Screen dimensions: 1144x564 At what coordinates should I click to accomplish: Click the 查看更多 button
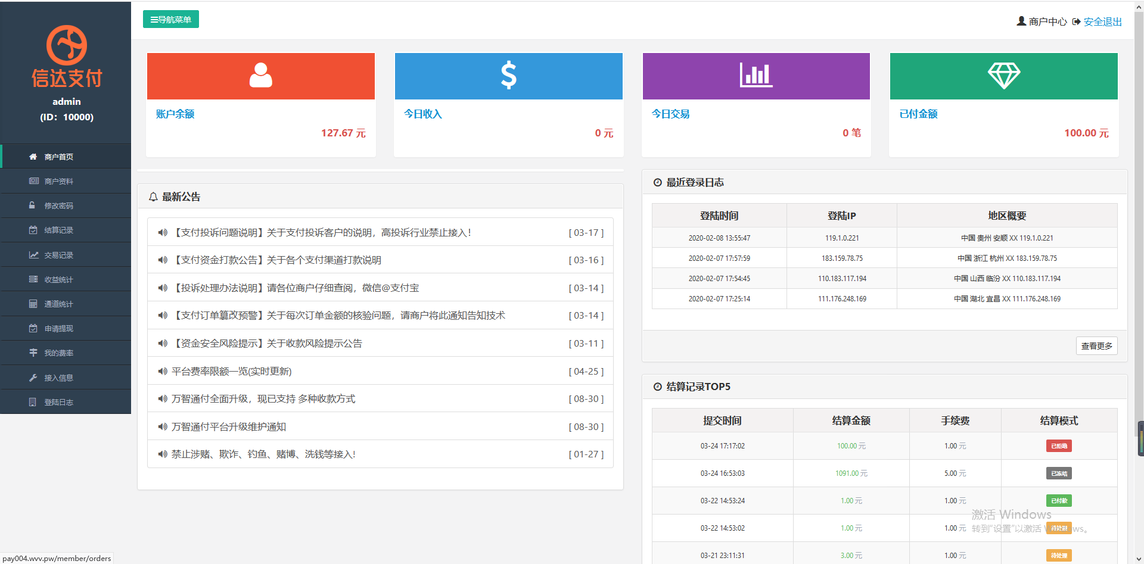click(x=1096, y=346)
